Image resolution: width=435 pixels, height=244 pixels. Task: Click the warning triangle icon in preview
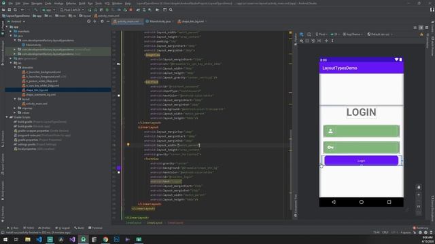[421, 35]
